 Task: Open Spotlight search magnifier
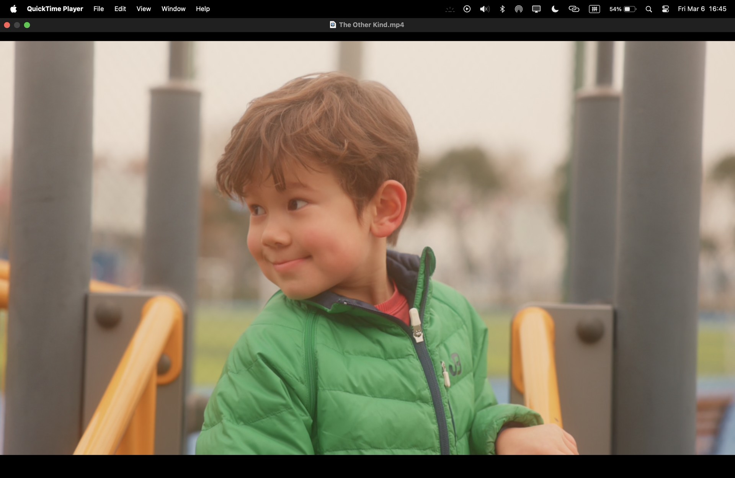(x=648, y=9)
